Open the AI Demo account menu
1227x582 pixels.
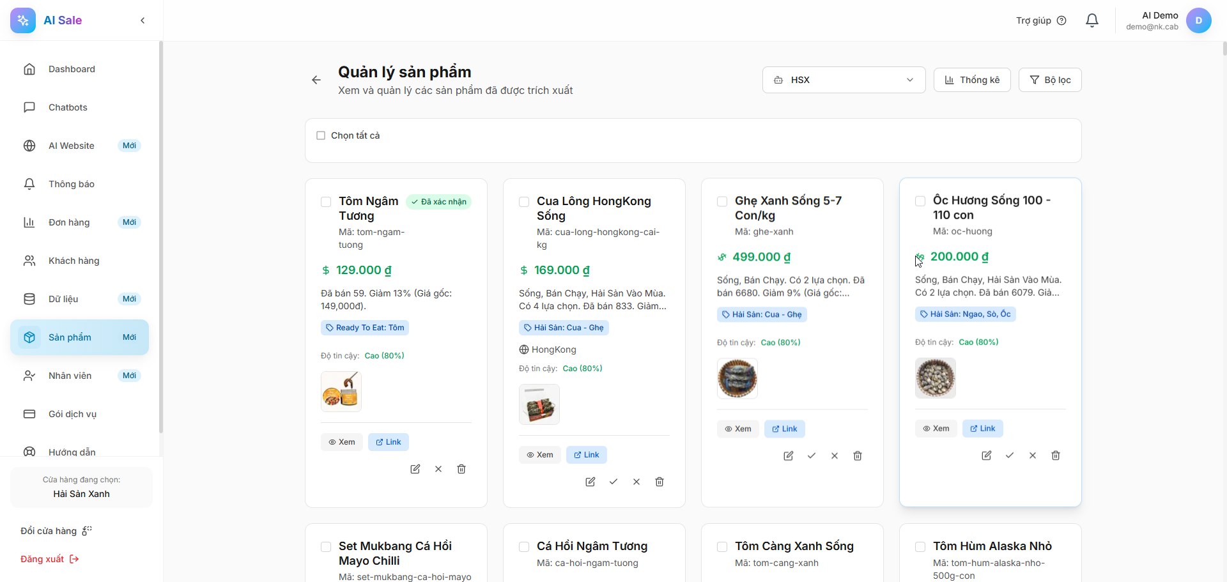pyautogui.click(x=1198, y=20)
